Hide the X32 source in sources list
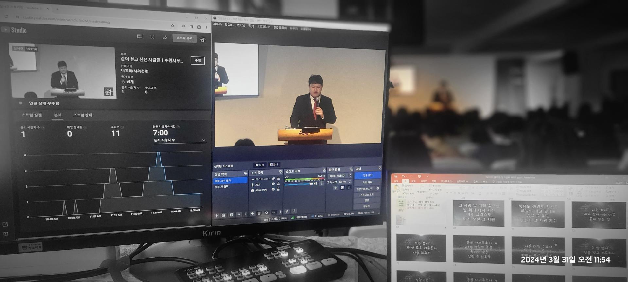 273,184
